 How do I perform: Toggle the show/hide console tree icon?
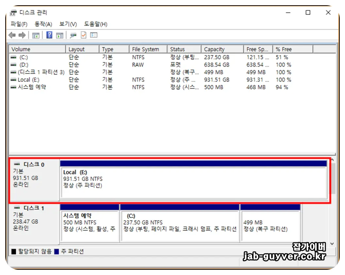pyautogui.click(x=36, y=35)
